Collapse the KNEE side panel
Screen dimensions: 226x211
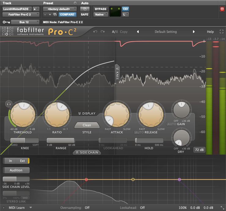click(117, 73)
